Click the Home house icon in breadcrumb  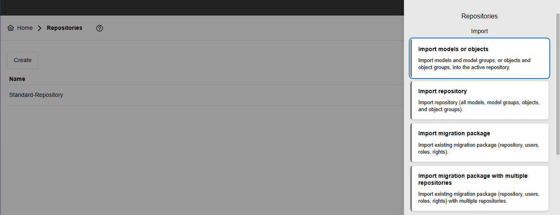click(11, 28)
